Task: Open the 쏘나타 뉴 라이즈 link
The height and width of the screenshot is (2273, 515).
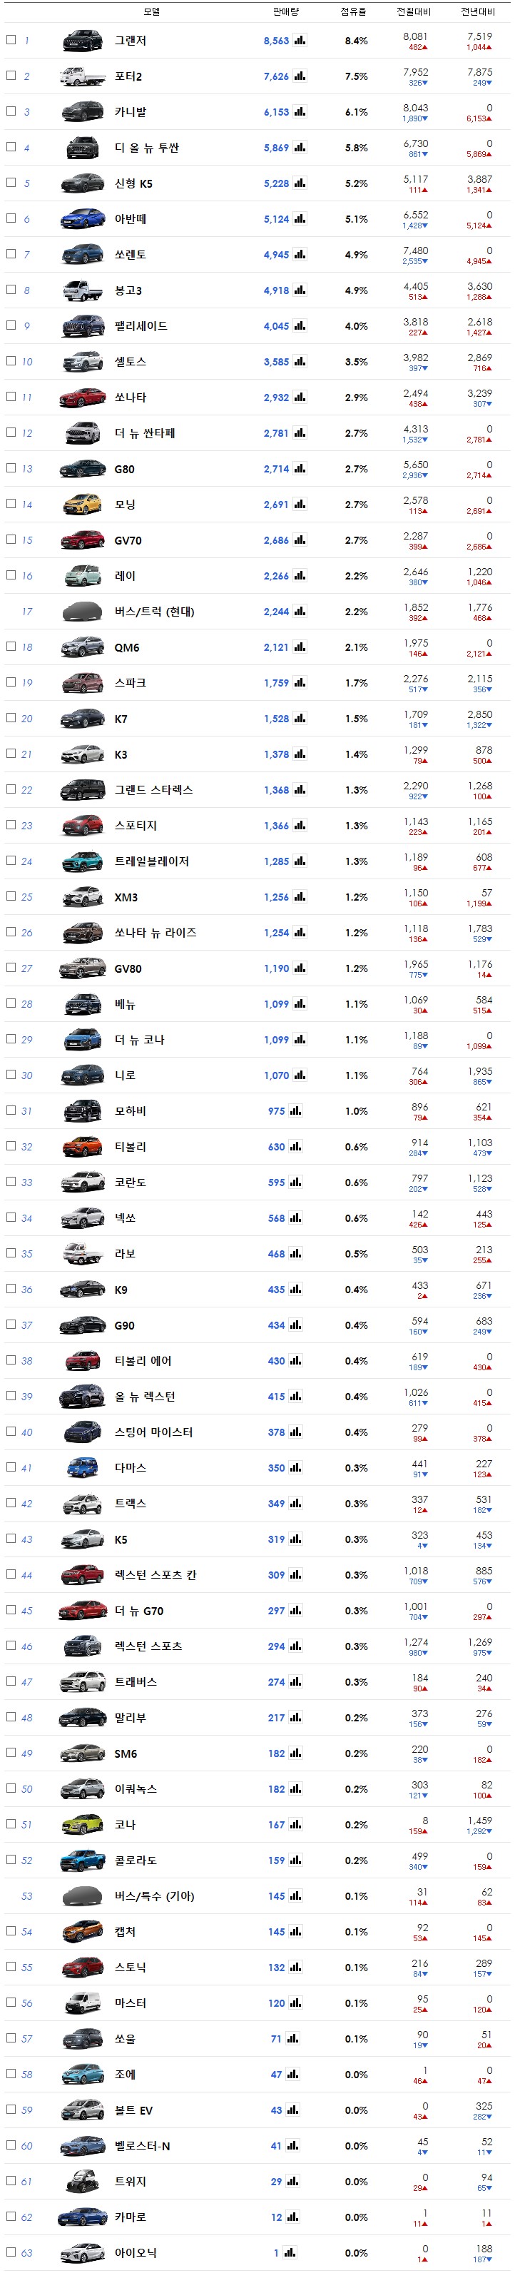Action: point(155,933)
